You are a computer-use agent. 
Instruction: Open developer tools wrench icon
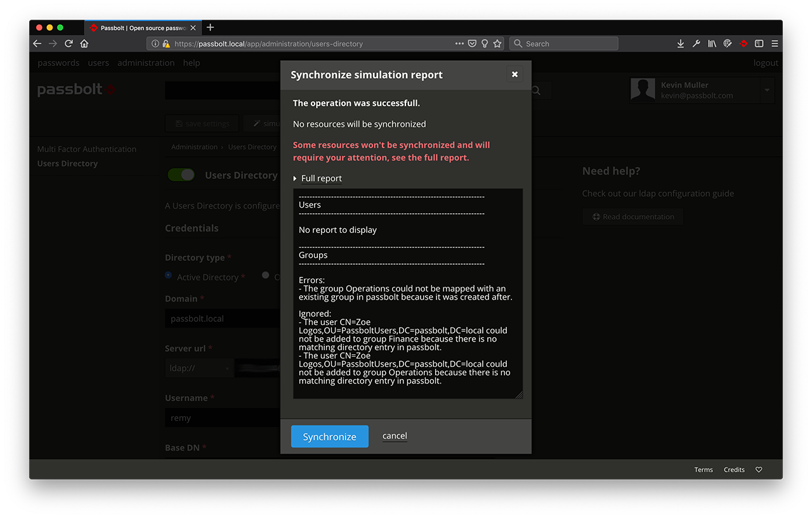696,44
